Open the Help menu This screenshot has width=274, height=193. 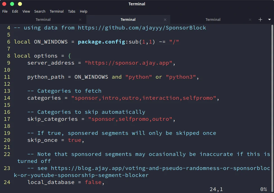pyautogui.click(x=84, y=11)
